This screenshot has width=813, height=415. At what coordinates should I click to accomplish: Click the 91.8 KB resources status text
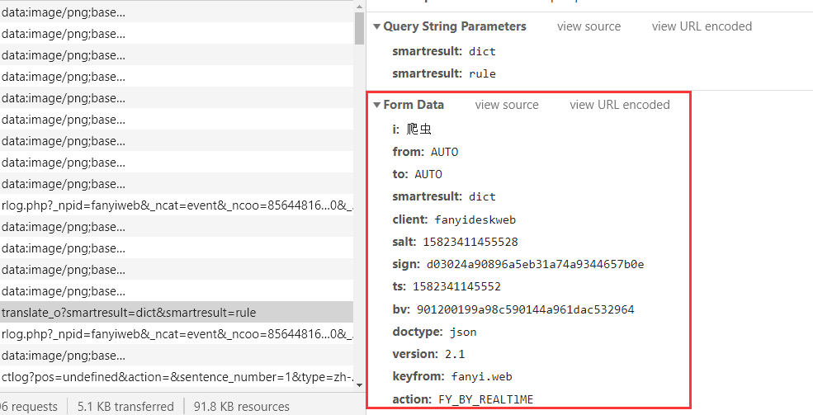[241, 406]
